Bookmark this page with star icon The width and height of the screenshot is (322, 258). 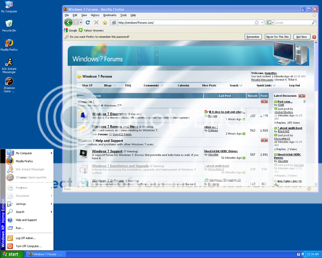[257, 23]
